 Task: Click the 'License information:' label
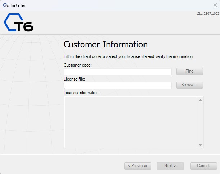pos(82,93)
